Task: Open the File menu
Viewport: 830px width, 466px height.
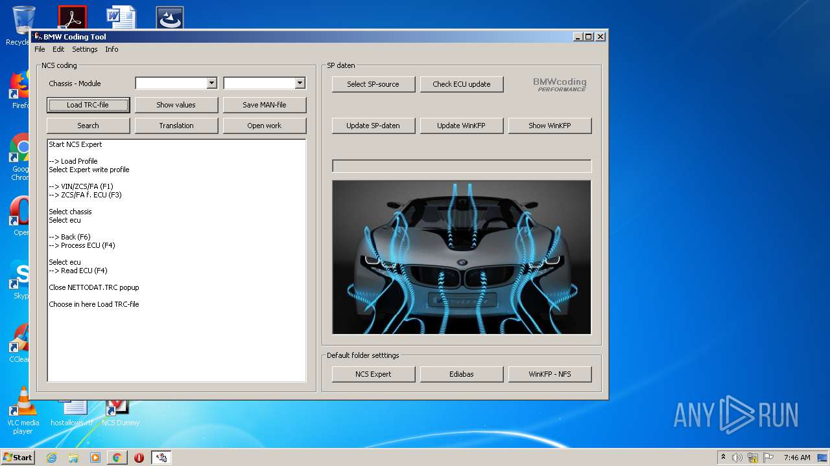Action: point(40,49)
